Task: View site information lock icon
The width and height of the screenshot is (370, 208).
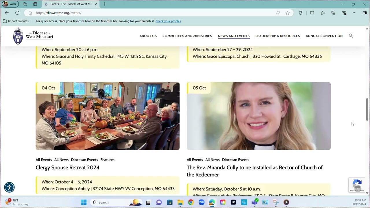Action: click(30, 13)
